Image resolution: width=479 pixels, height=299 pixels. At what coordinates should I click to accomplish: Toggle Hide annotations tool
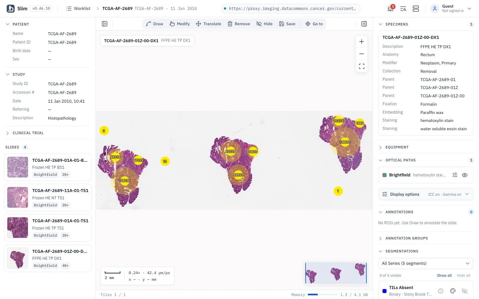264,24
